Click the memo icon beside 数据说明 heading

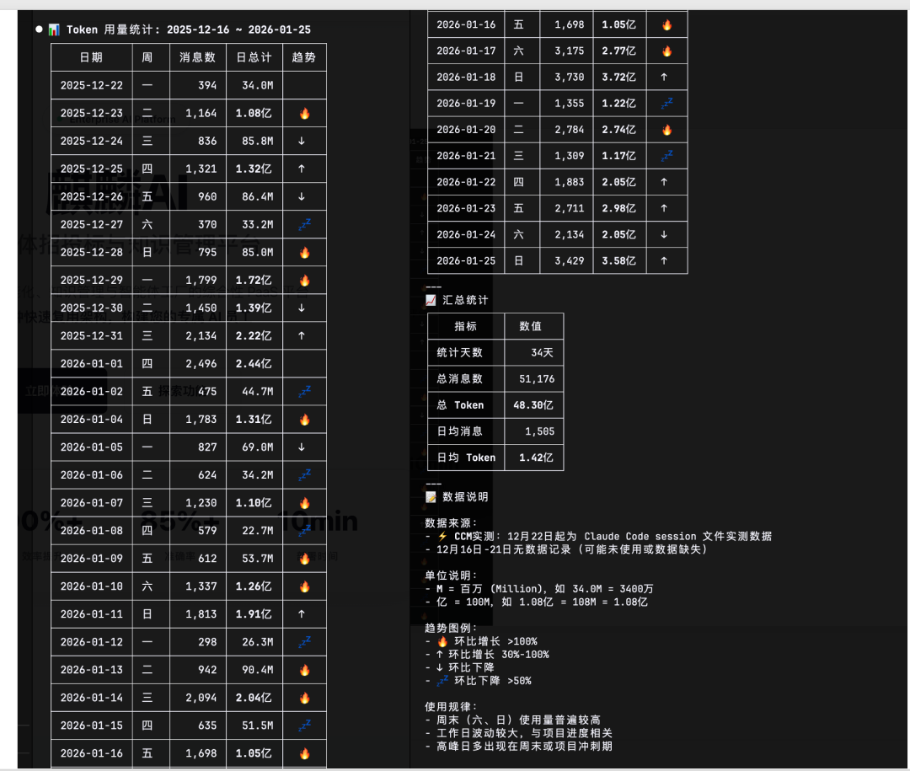click(x=431, y=497)
